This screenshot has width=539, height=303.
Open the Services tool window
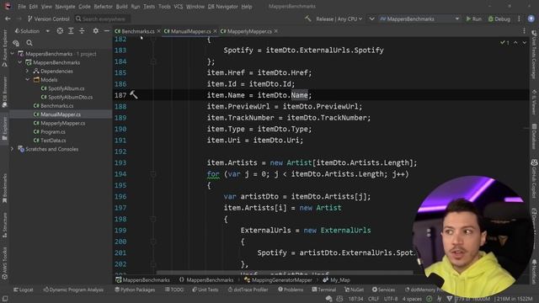(383, 290)
